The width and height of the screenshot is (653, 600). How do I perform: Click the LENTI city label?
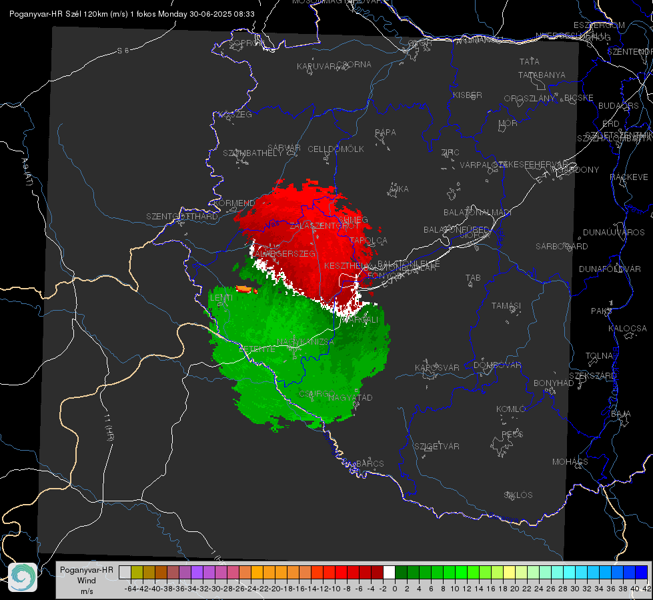pos(221,298)
